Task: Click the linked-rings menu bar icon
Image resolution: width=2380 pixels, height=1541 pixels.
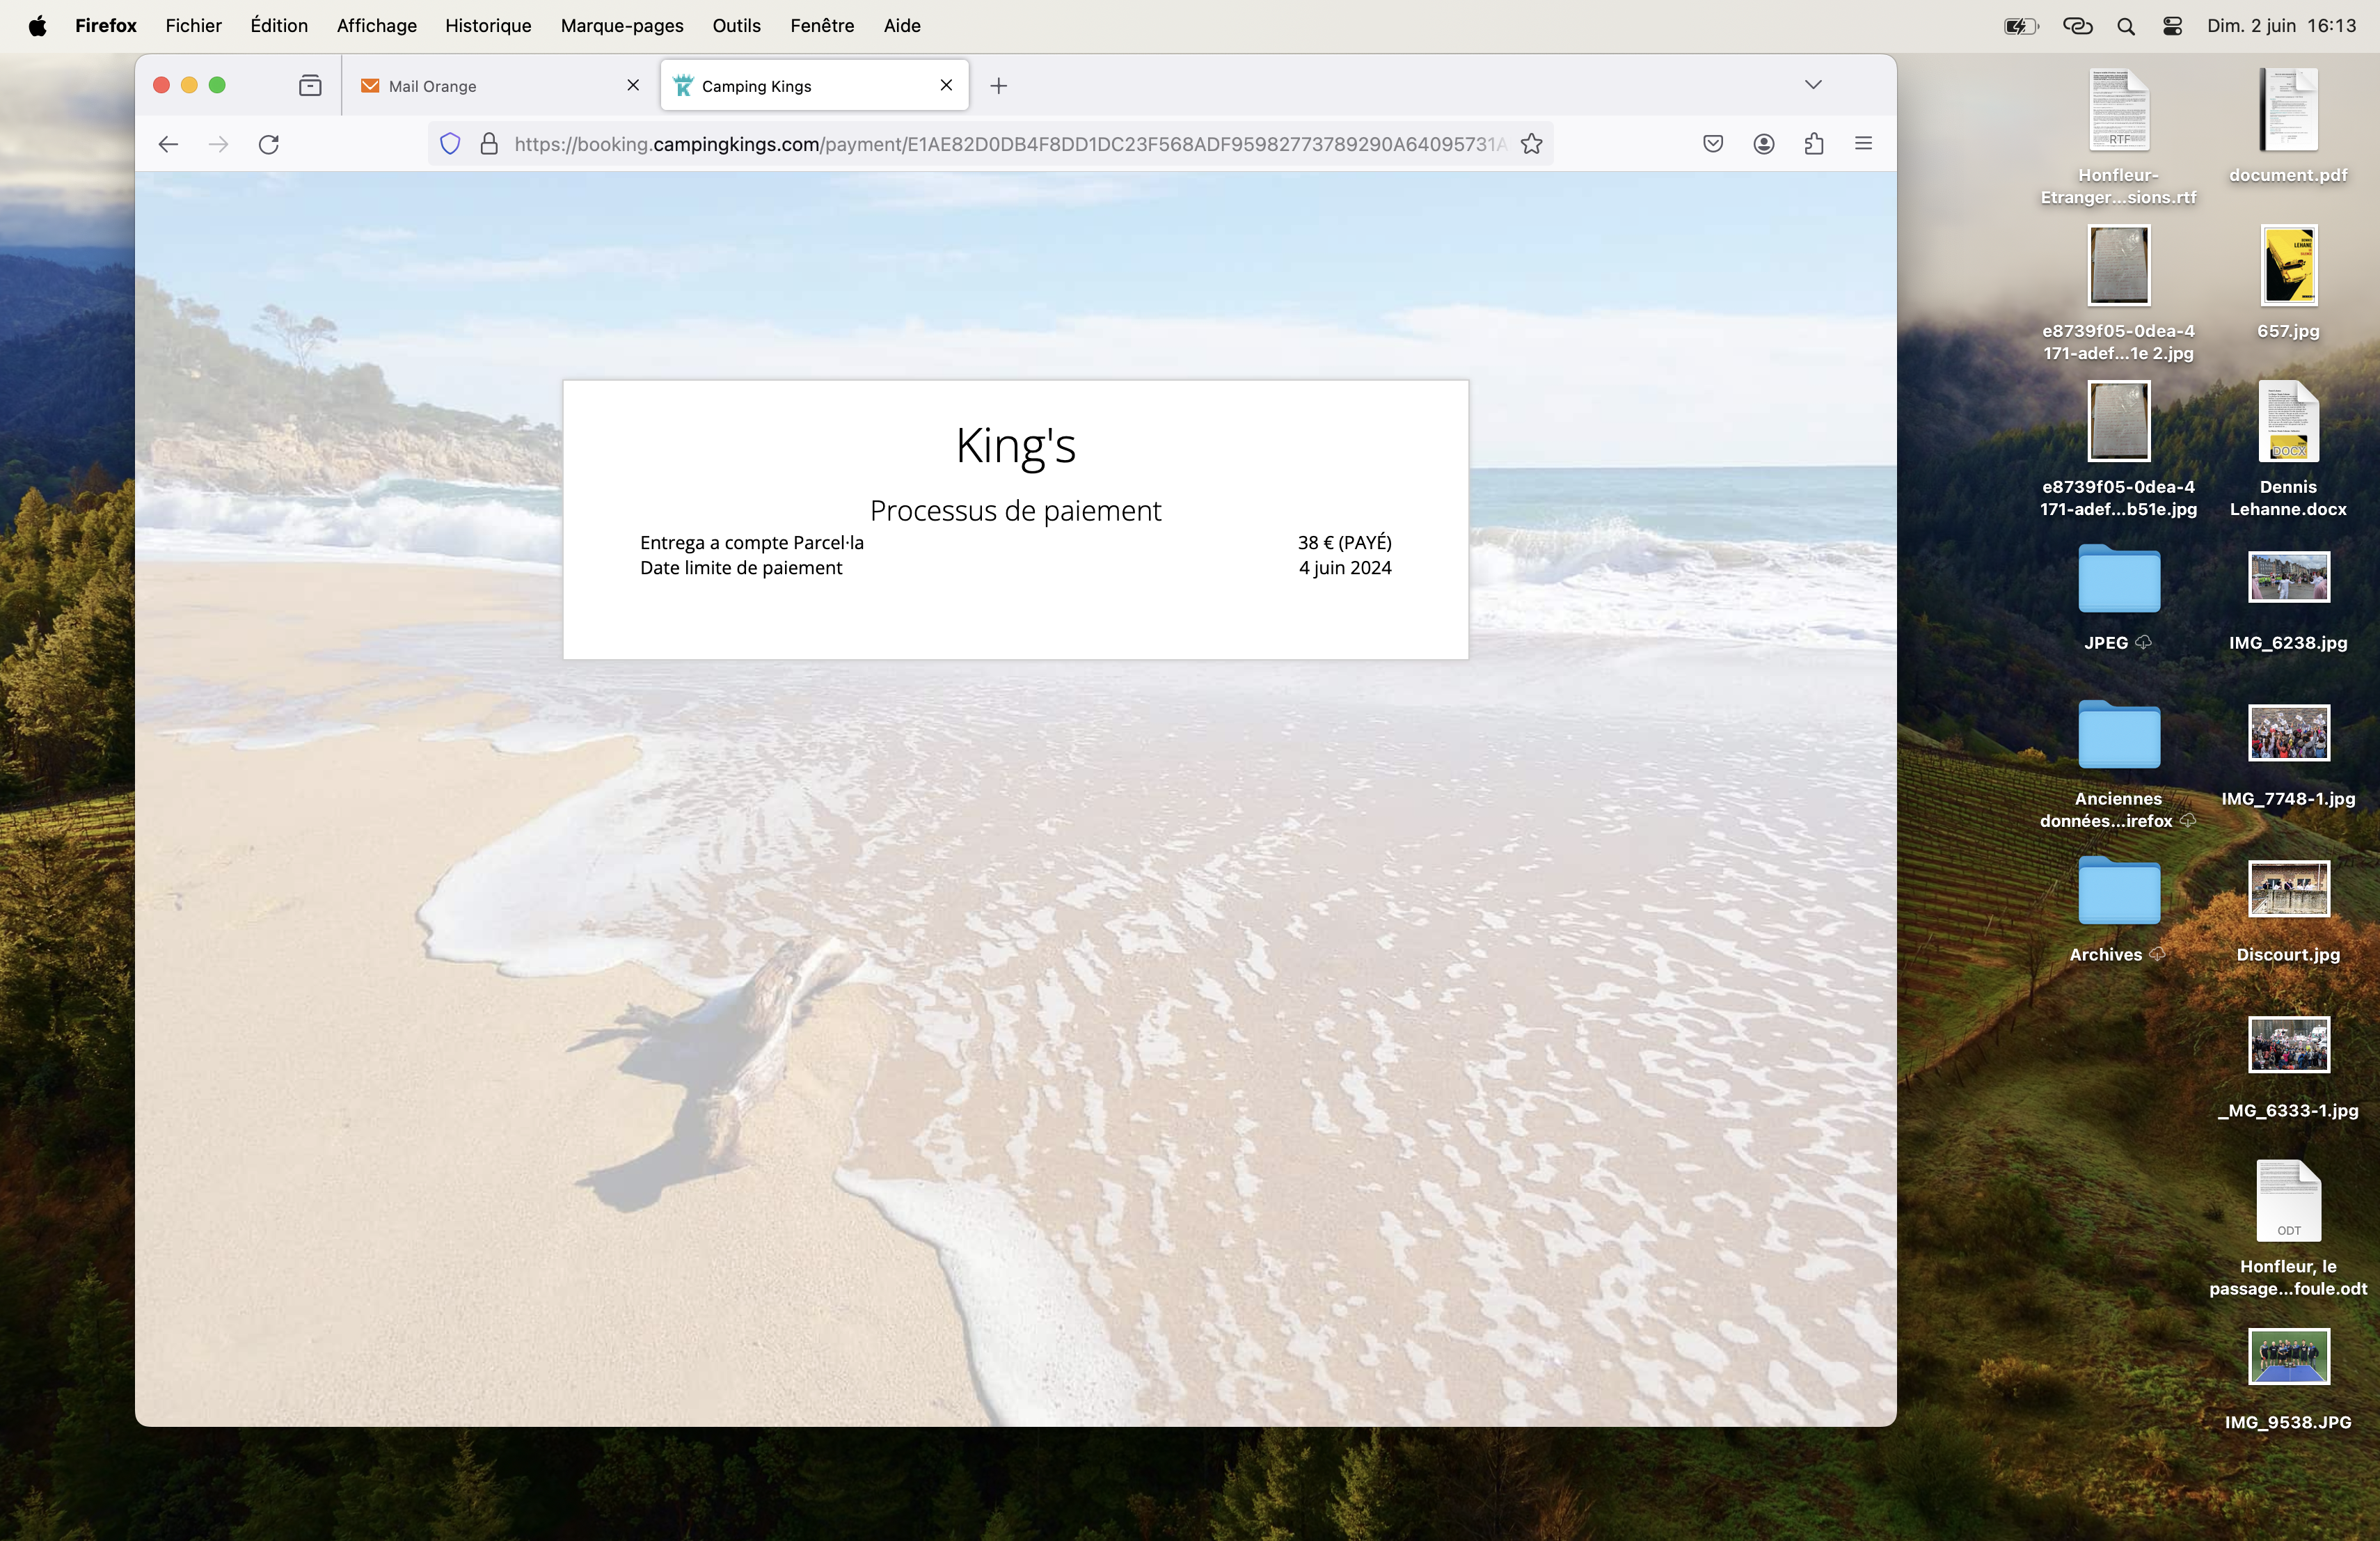Action: (2077, 26)
